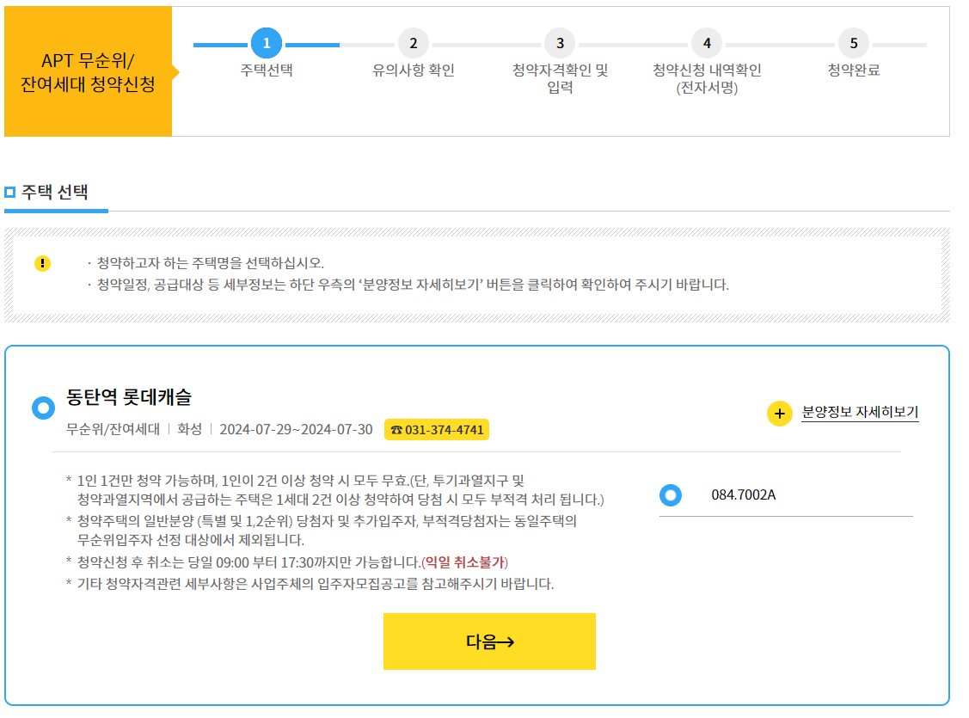Click the 동탄역 롯데캐슬 title text

click(129, 396)
